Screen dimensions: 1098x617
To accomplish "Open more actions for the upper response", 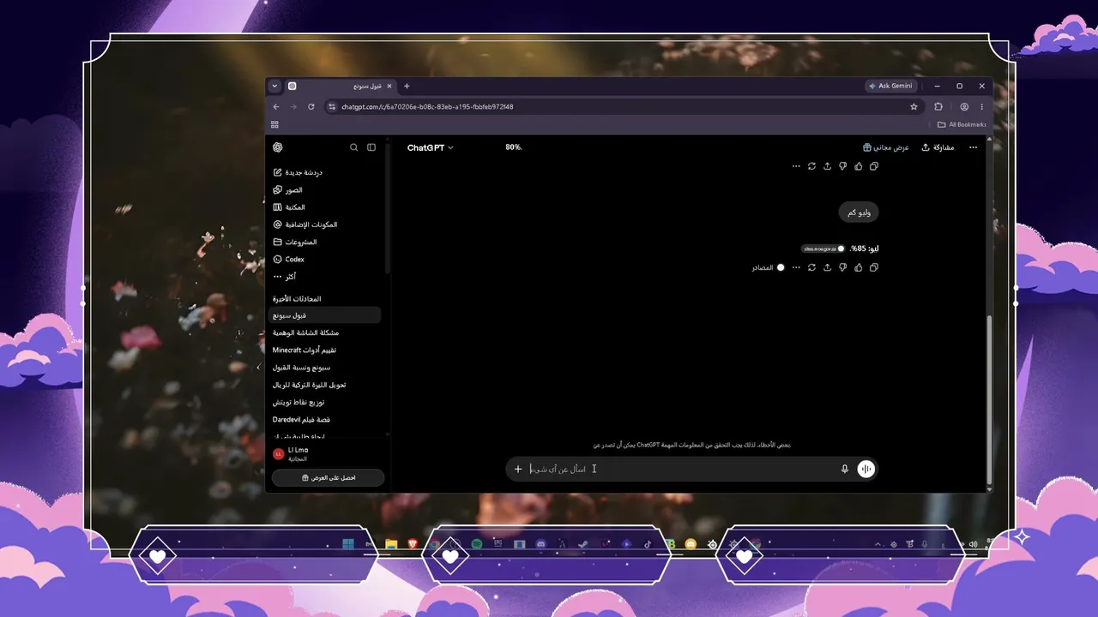I will pos(796,166).
